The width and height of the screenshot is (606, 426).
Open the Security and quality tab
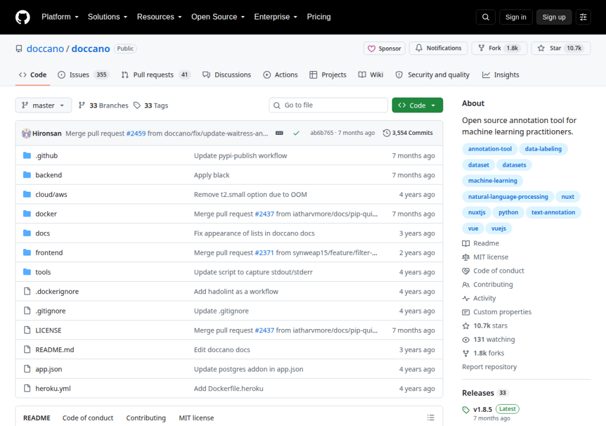pyautogui.click(x=433, y=75)
